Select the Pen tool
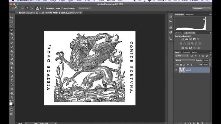 click(12, 76)
